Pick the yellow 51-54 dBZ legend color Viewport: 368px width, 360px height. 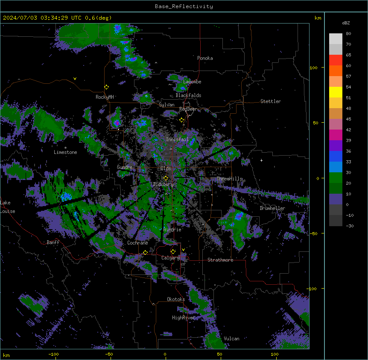[336, 92]
